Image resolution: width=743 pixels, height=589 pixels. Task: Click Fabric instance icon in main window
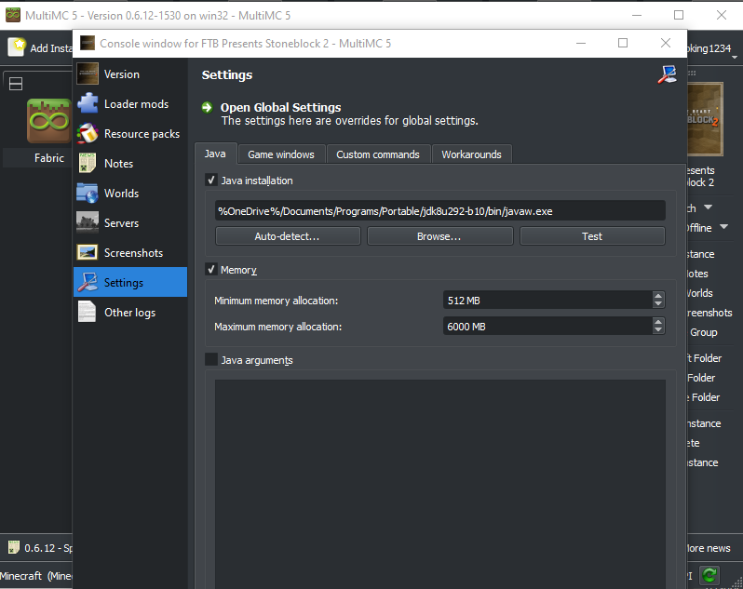[49, 121]
